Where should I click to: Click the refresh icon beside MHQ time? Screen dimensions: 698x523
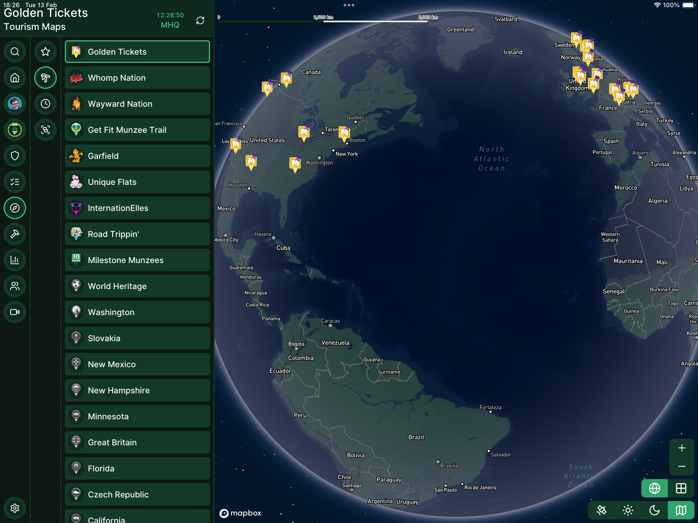pos(200,20)
